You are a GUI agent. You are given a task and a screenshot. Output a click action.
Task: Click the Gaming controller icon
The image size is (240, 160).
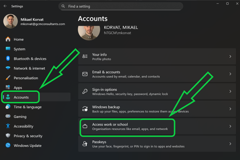coord(8,116)
